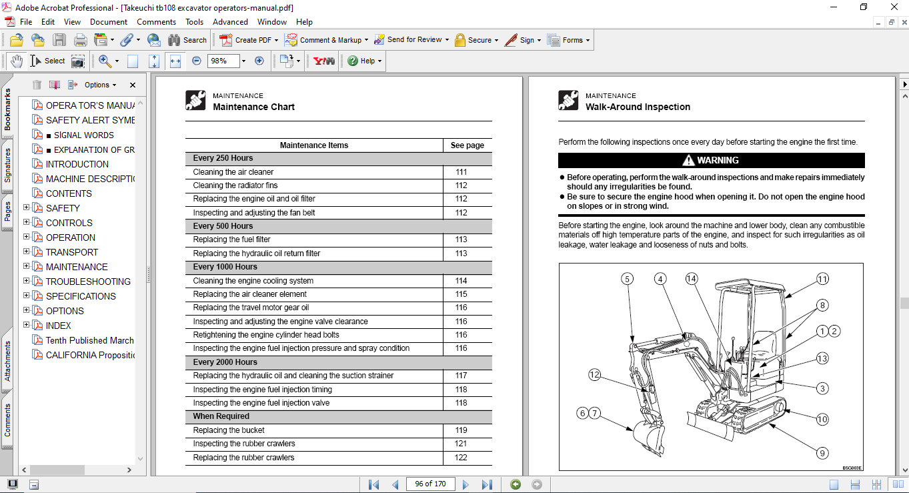Open the bookmarks Options dropdown
Screen dimensions: 909x493
[100, 85]
